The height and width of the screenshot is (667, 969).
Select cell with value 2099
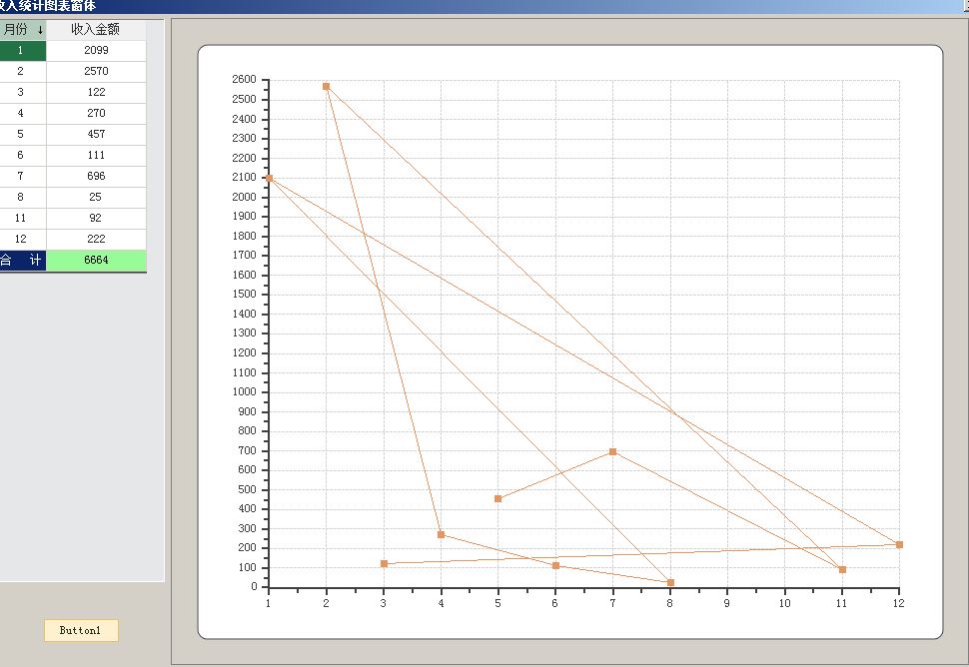97,51
